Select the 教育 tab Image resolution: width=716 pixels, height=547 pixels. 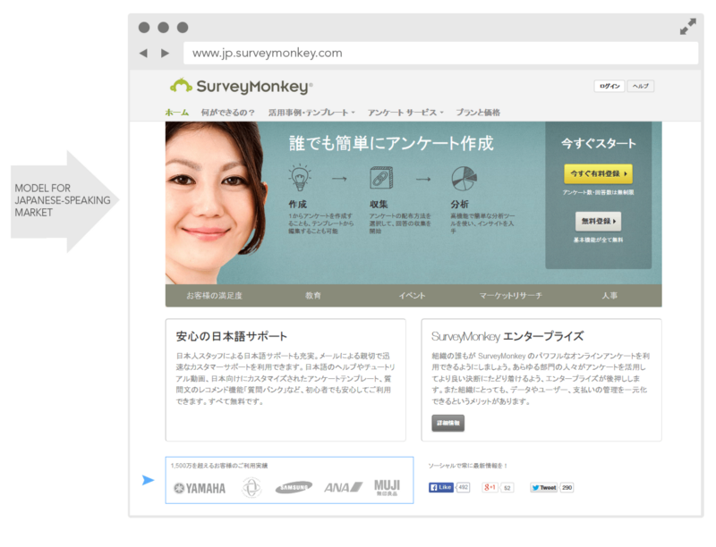[x=312, y=295]
